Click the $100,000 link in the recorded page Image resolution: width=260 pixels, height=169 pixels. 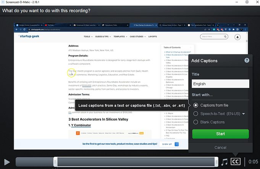(87, 86)
